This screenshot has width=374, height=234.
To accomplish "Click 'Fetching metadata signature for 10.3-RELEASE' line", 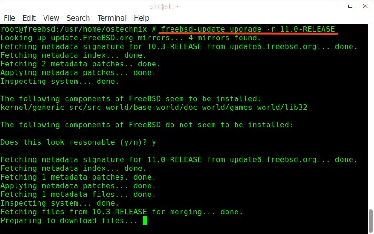I will tap(179, 46).
